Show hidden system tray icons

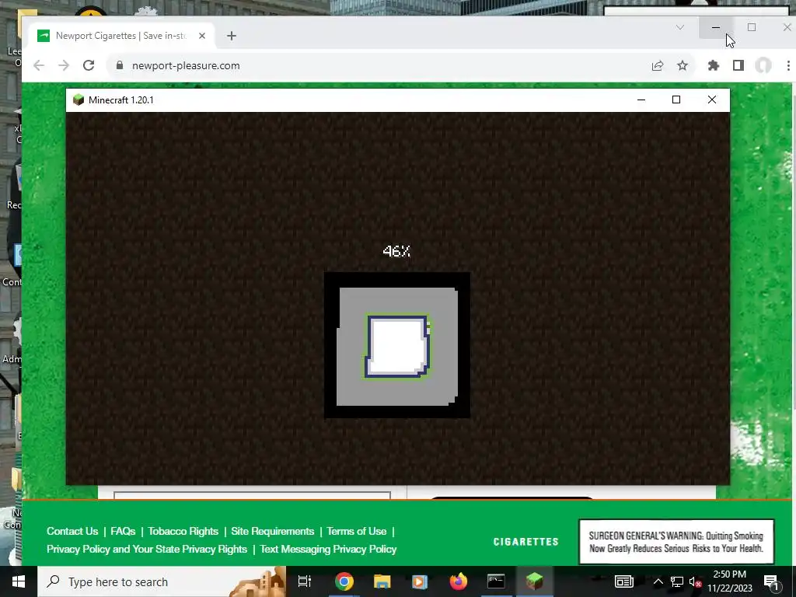(658, 581)
